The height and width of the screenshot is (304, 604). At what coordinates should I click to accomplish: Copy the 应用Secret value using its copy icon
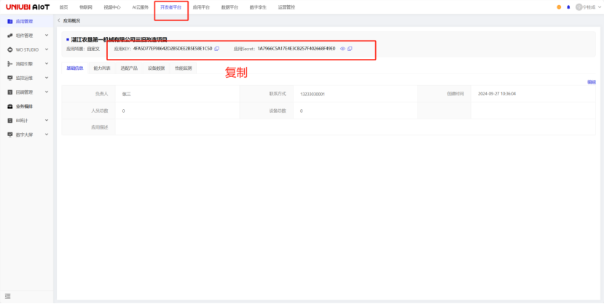350,49
